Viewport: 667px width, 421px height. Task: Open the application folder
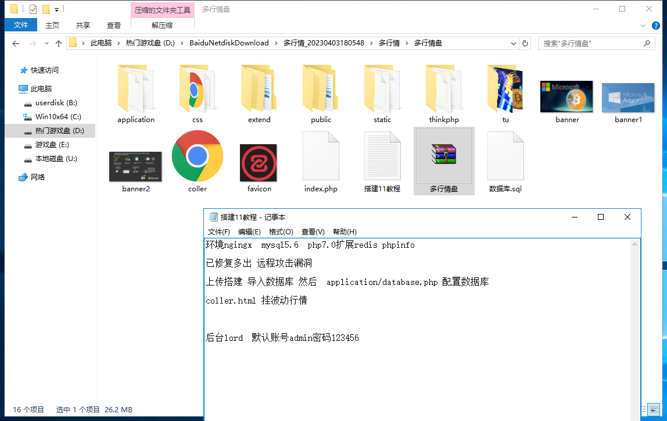click(x=135, y=89)
